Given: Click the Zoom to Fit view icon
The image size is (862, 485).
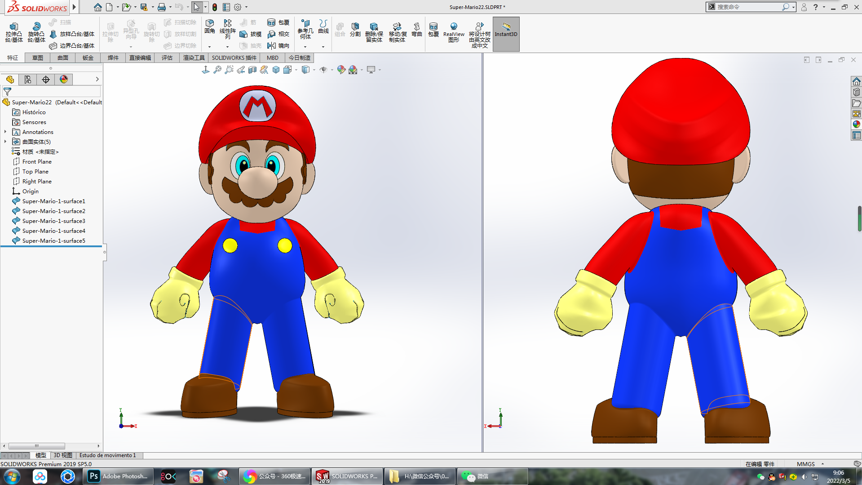Looking at the screenshot, I should 217,70.
